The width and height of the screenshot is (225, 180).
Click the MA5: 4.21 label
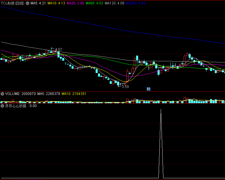(x=38, y=3)
